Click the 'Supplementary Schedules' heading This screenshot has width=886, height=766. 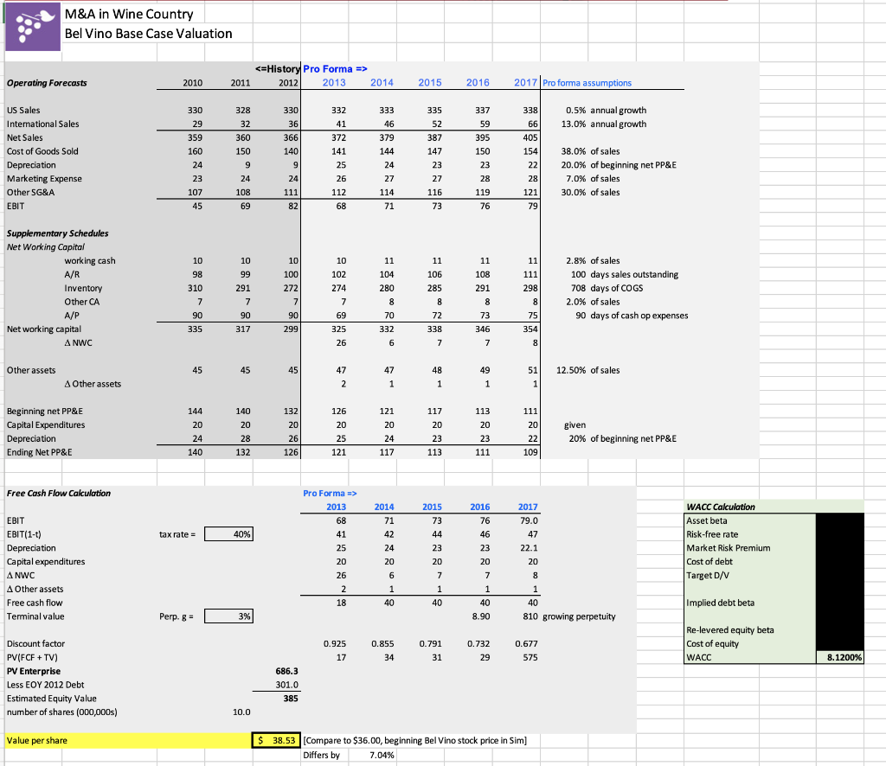58,233
